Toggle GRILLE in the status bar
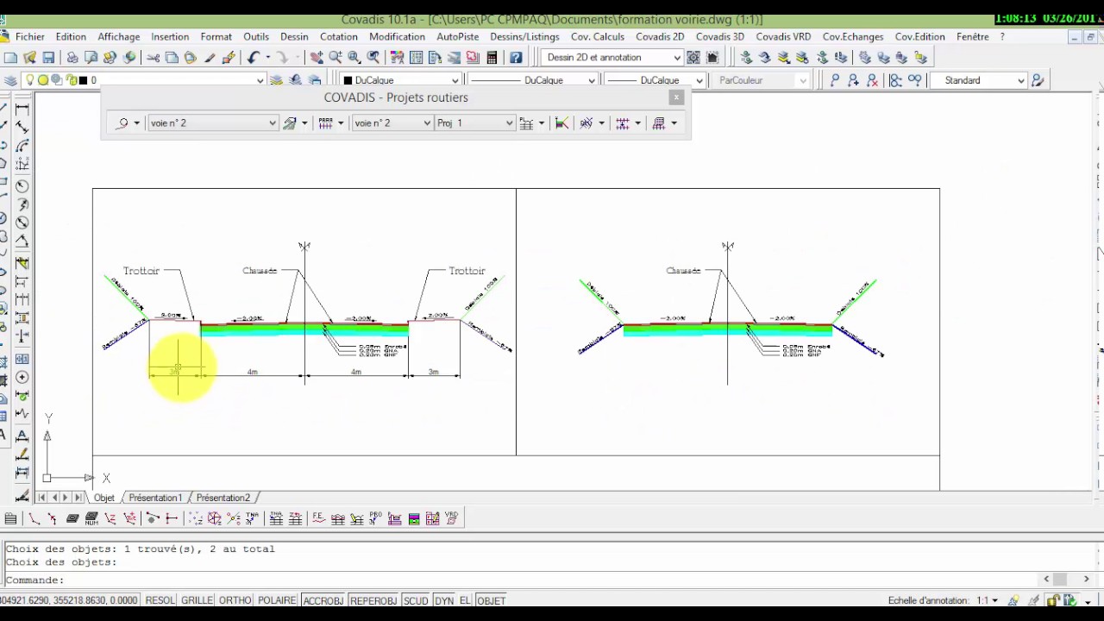 197,600
